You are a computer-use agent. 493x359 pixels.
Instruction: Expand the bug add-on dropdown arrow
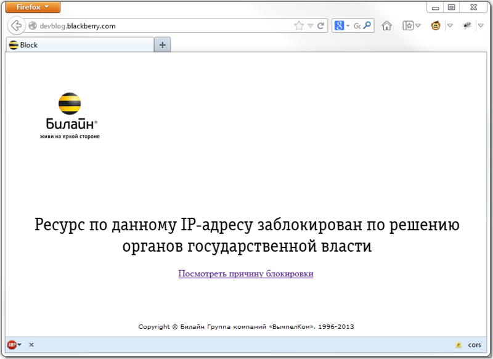(x=481, y=26)
